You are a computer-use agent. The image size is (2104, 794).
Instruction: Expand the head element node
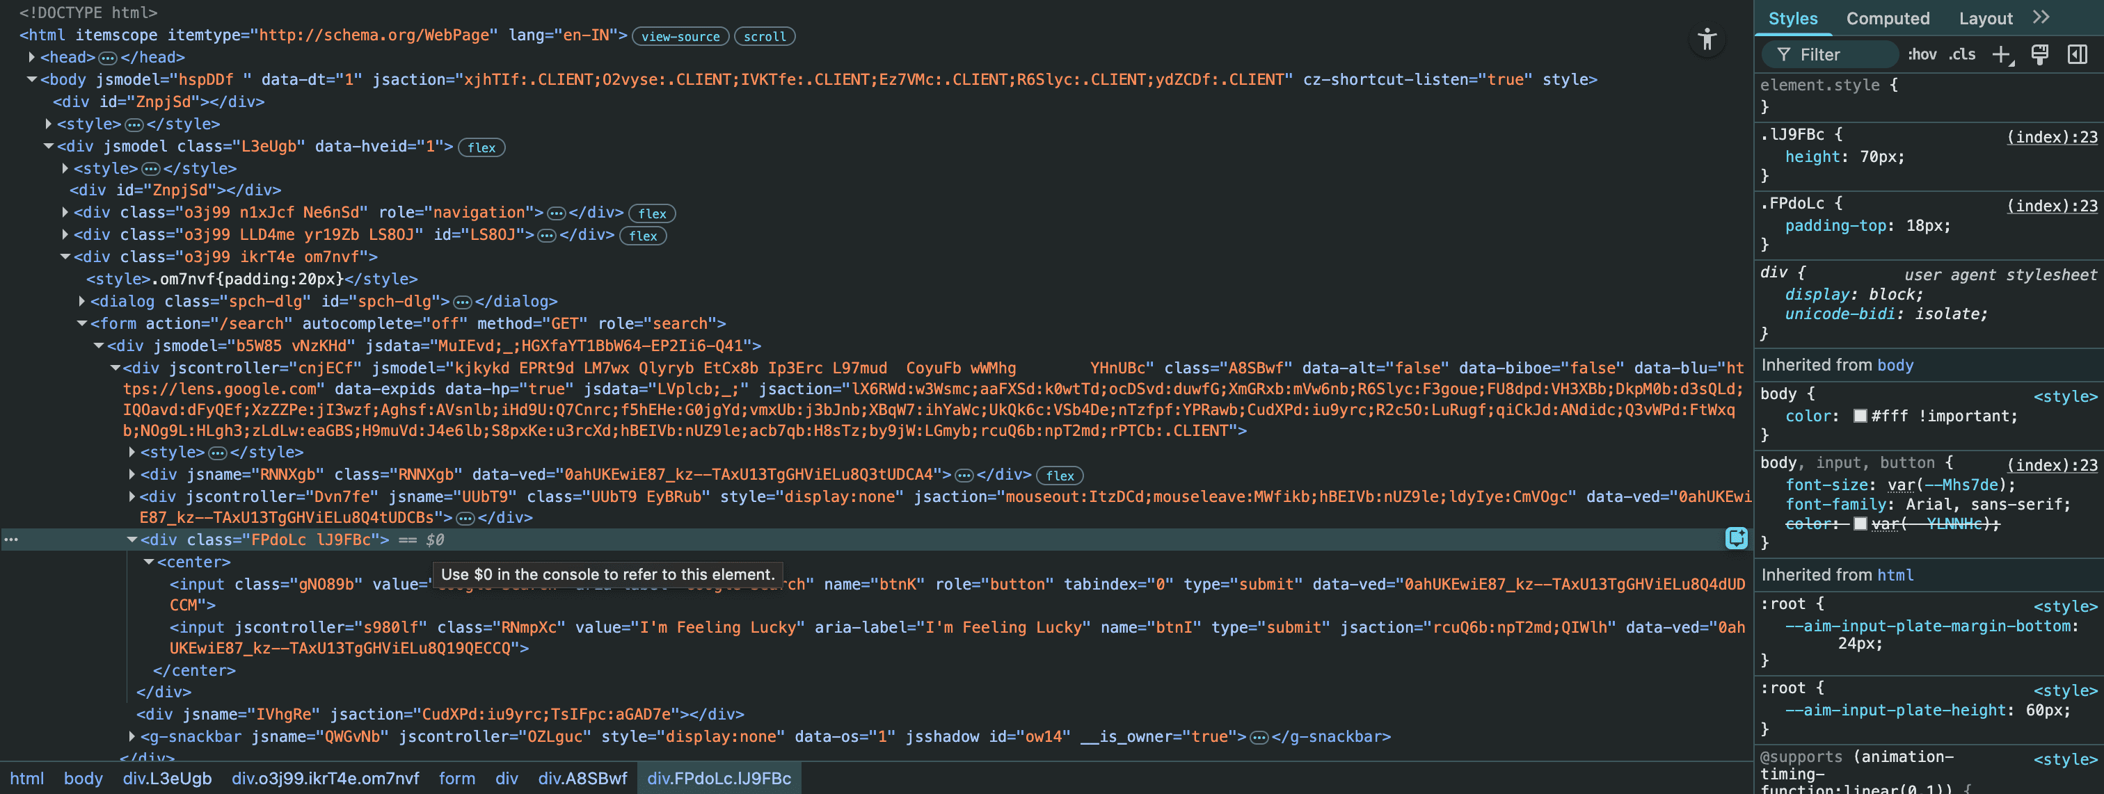coord(32,57)
